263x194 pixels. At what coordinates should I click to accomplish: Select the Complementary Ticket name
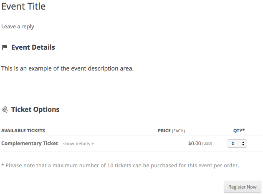pos(30,143)
